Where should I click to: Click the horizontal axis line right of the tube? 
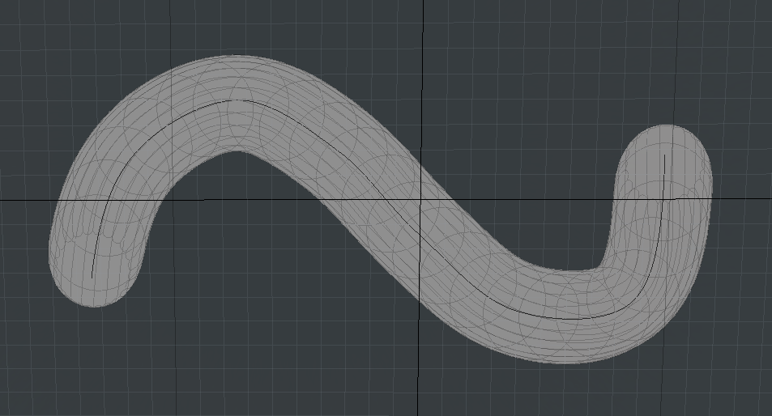(x=741, y=197)
